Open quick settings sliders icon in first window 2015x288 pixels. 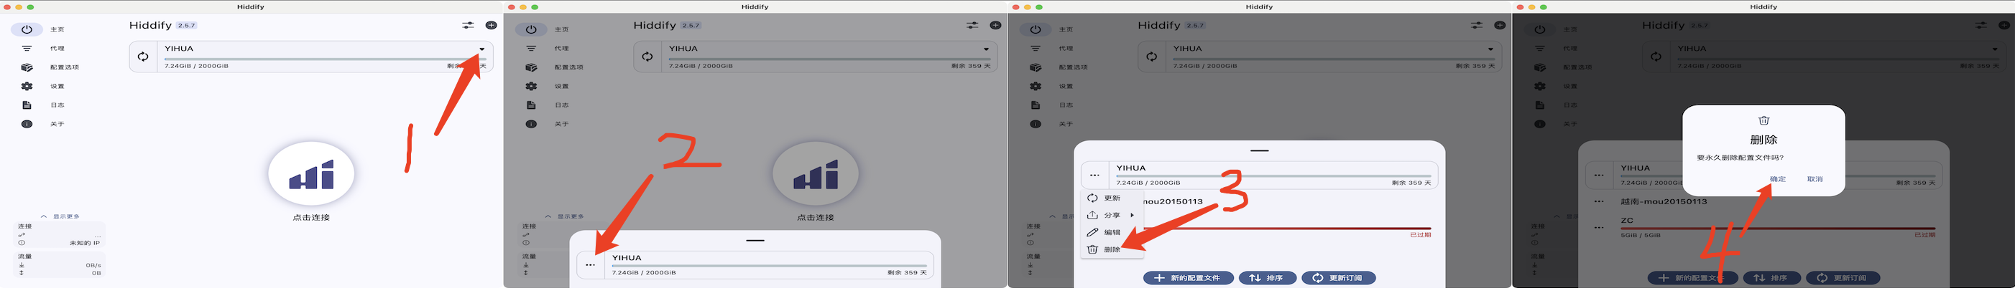[x=468, y=25]
